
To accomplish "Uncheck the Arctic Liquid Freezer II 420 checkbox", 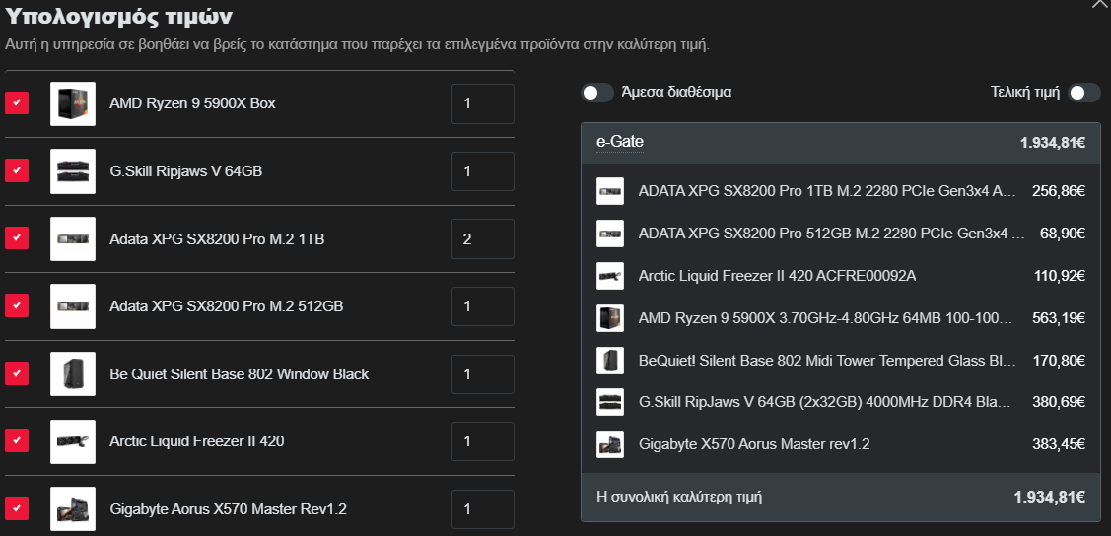I will tap(17, 441).
